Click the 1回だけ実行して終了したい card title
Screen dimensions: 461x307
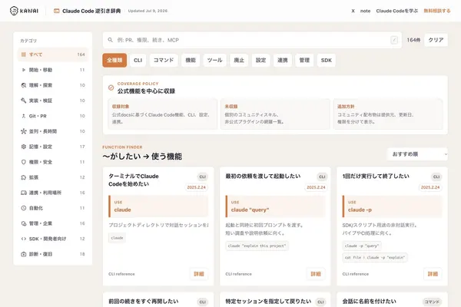click(x=376, y=177)
